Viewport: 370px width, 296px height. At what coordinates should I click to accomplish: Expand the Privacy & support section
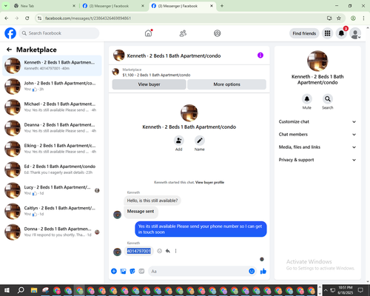pyautogui.click(x=317, y=160)
